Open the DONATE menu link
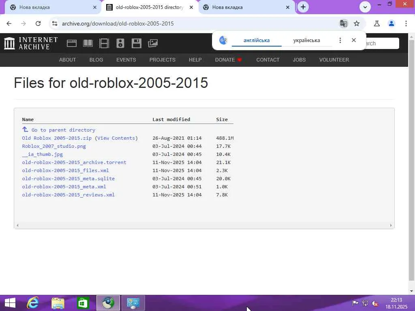 [229, 60]
